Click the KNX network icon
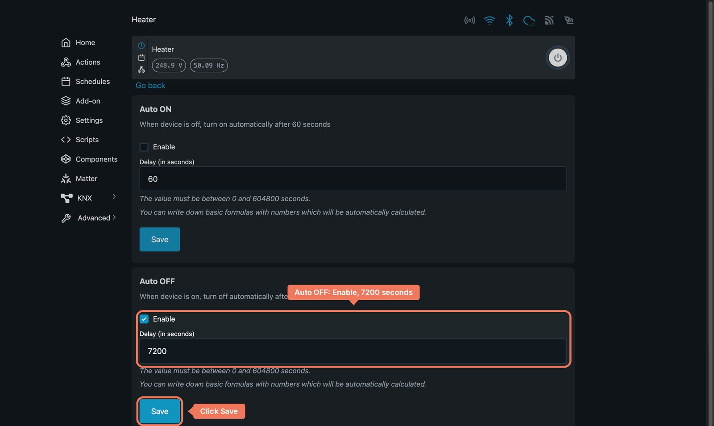714x426 pixels. (66, 198)
